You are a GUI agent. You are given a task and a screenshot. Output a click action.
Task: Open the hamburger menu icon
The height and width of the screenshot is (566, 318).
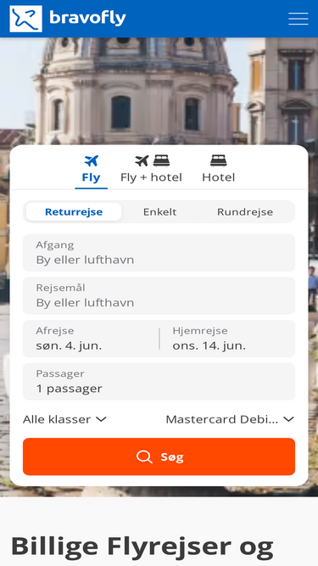pos(298,19)
